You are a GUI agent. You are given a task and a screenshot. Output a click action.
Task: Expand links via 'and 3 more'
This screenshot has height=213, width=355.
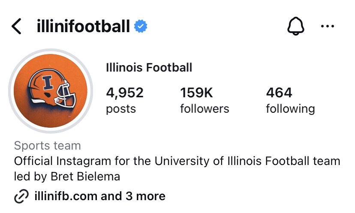[x=133, y=196]
